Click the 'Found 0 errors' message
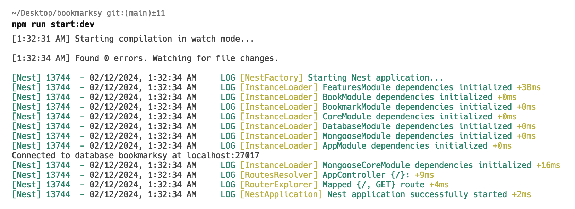The width and height of the screenshot is (575, 209). click(177, 58)
